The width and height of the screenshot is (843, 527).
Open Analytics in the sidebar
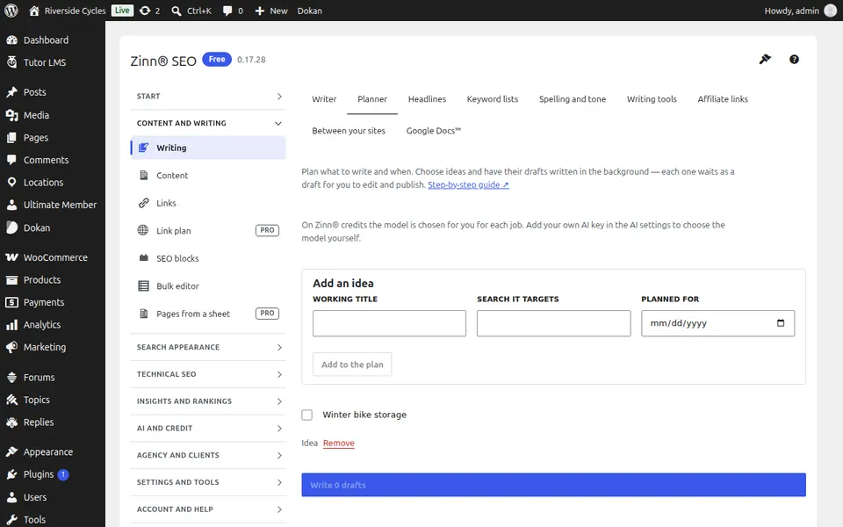tap(53, 325)
